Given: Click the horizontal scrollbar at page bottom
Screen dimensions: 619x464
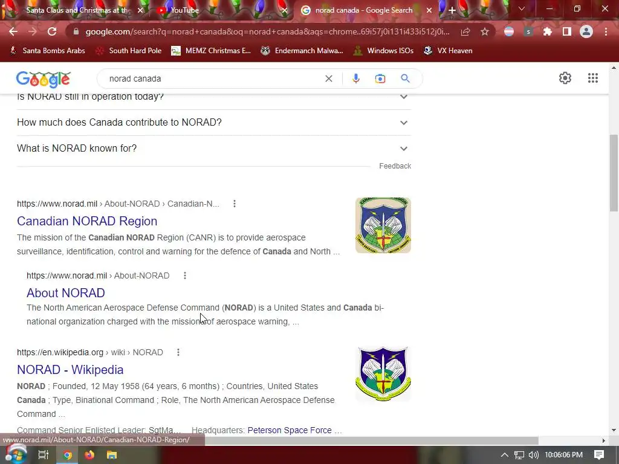Looking at the screenshot, I should point(371,440).
